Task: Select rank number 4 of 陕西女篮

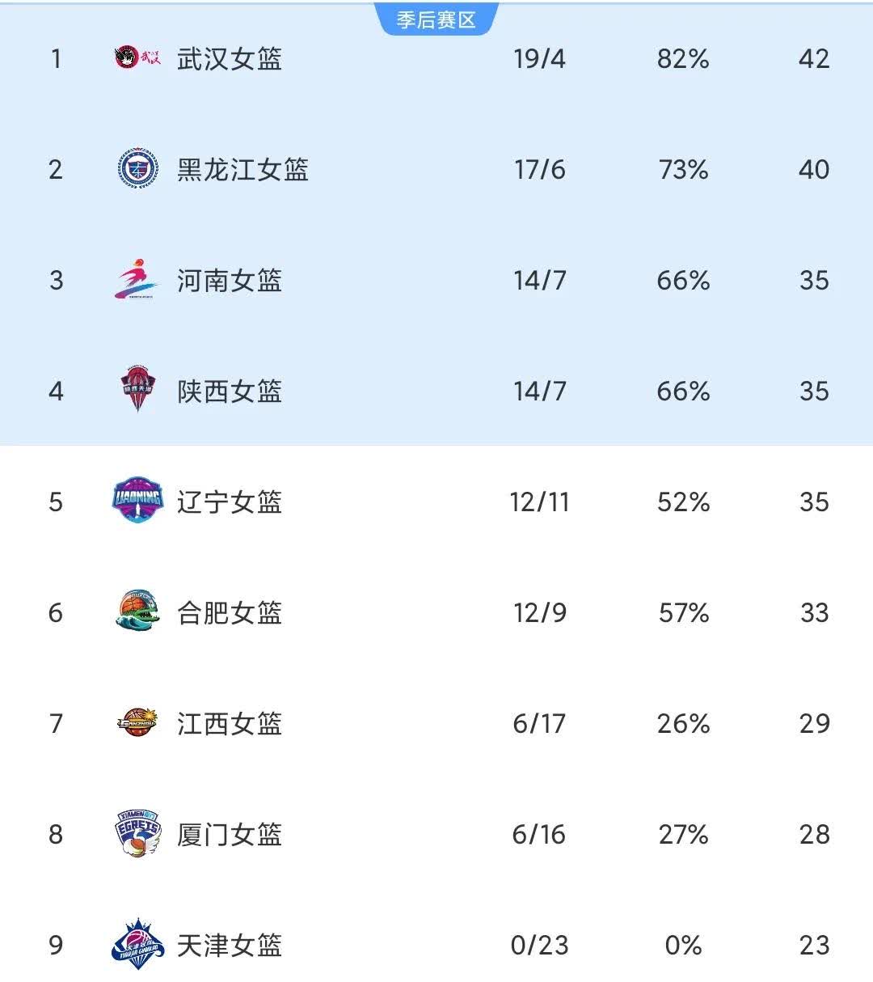Action: pyautogui.click(x=56, y=392)
